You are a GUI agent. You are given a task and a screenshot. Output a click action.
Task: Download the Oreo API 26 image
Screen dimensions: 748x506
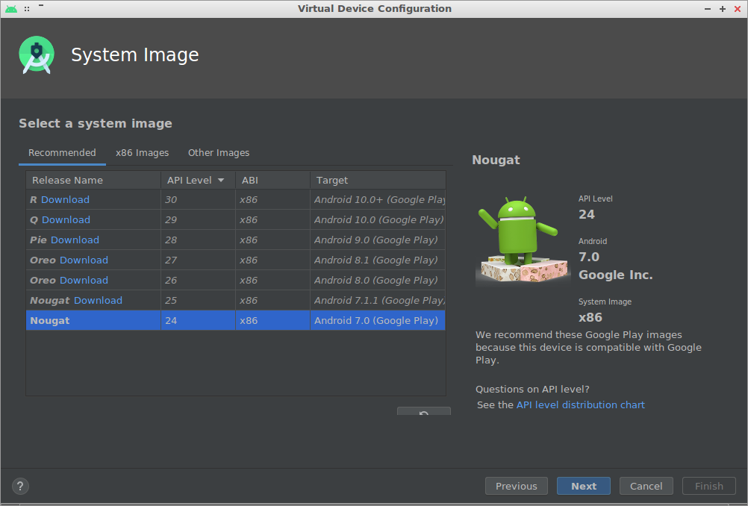click(x=84, y=281)
